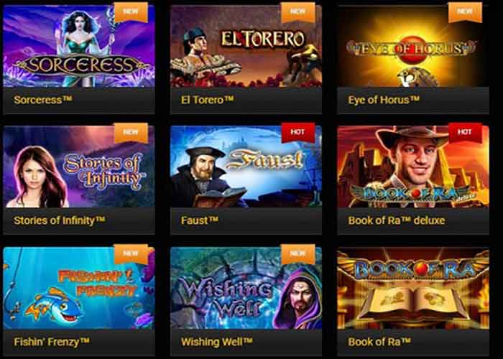Screen dimensions: 503x359
Task: Open the El Torero game artwork
Action: coord(246,46)
